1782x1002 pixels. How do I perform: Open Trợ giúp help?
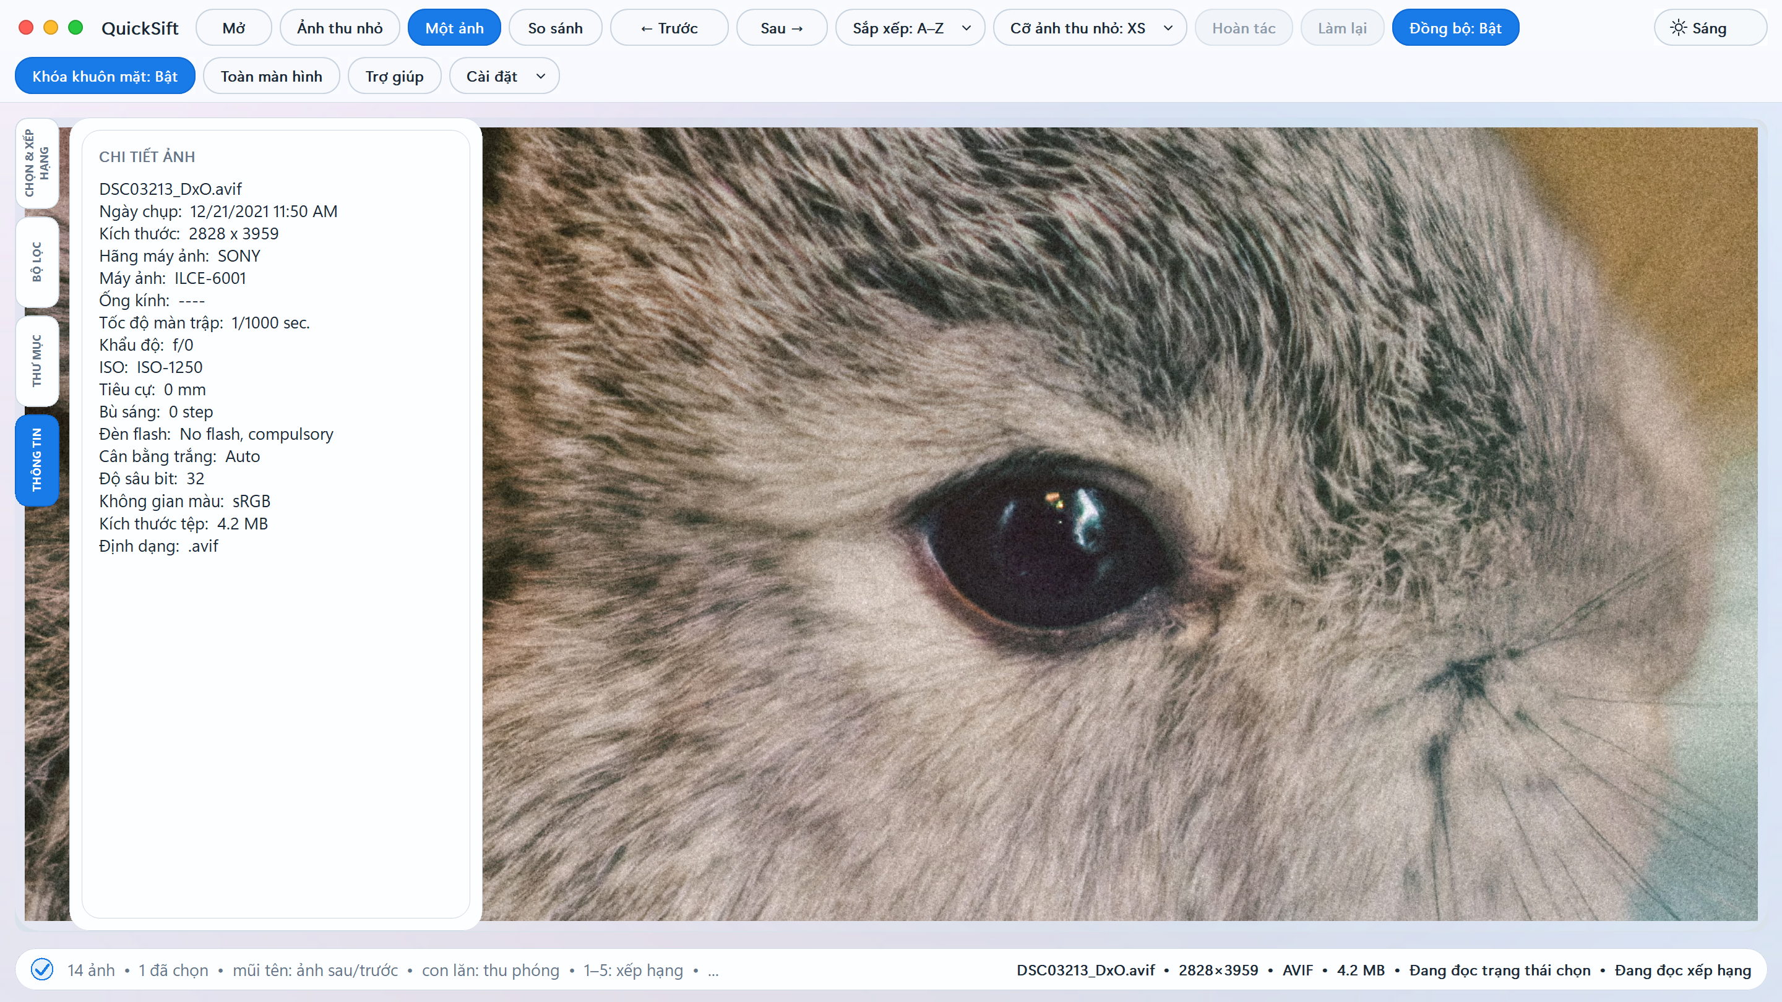point(394,76)
